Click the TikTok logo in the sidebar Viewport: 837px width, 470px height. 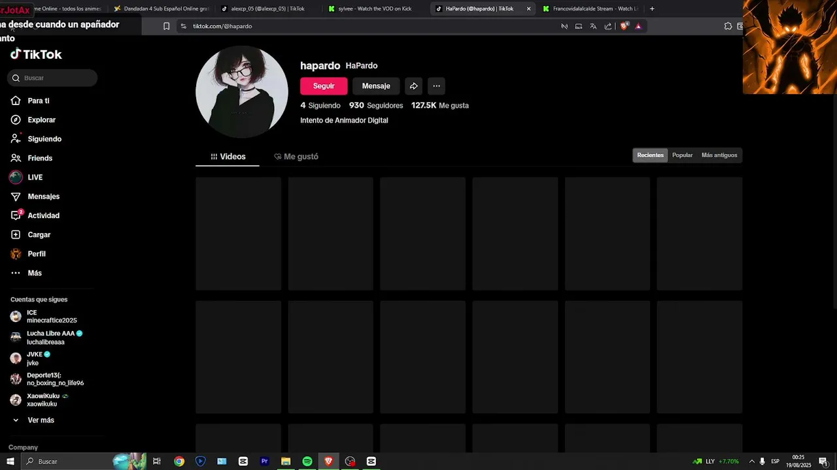[x=36, y=54]
